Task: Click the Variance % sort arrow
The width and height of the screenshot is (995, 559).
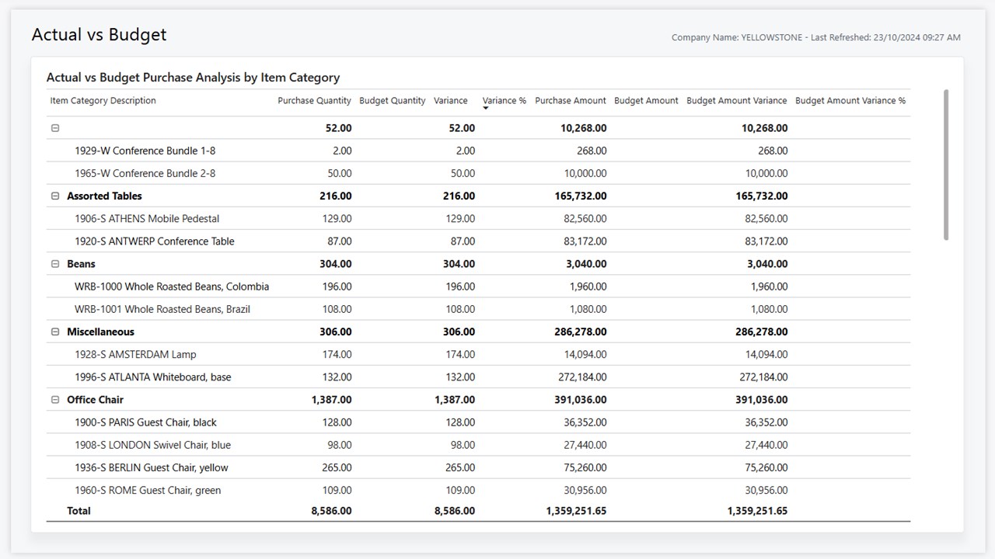Action: [486, 109]
